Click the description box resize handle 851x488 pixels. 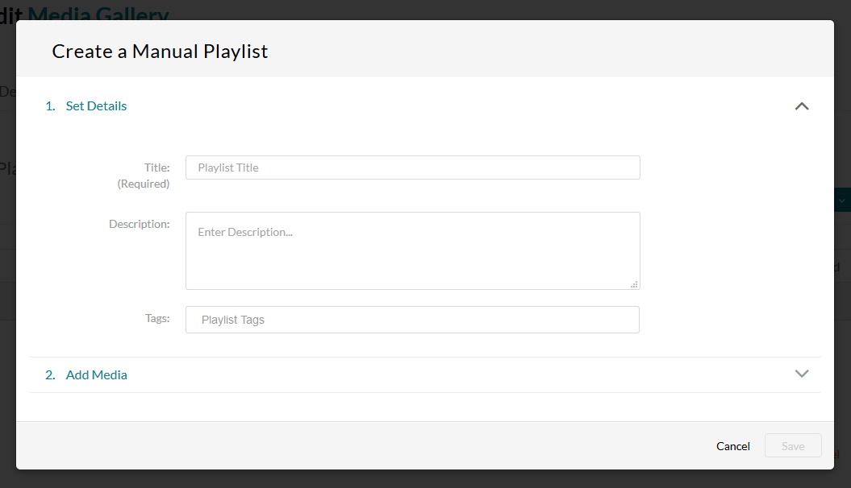634,284
